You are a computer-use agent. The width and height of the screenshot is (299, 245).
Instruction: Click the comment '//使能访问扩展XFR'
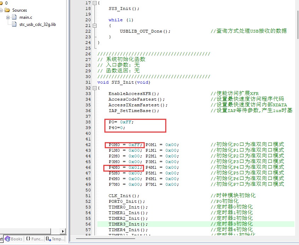click(x=235, y=93)
